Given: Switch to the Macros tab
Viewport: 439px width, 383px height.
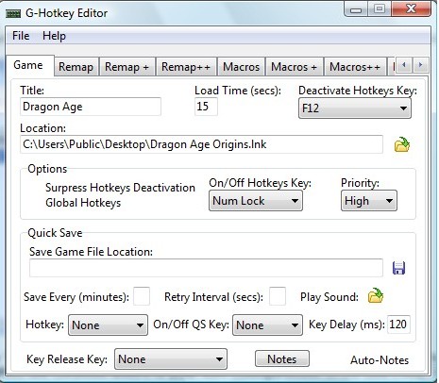Looking at the screenshot, I should 242,67.
